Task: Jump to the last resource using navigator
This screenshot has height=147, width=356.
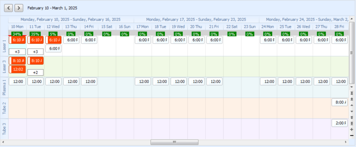Action: [x=351, y=123]
